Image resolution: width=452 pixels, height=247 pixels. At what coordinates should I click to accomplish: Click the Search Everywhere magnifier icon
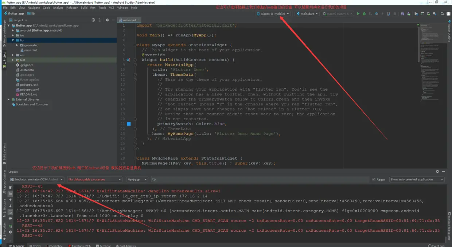442,14
